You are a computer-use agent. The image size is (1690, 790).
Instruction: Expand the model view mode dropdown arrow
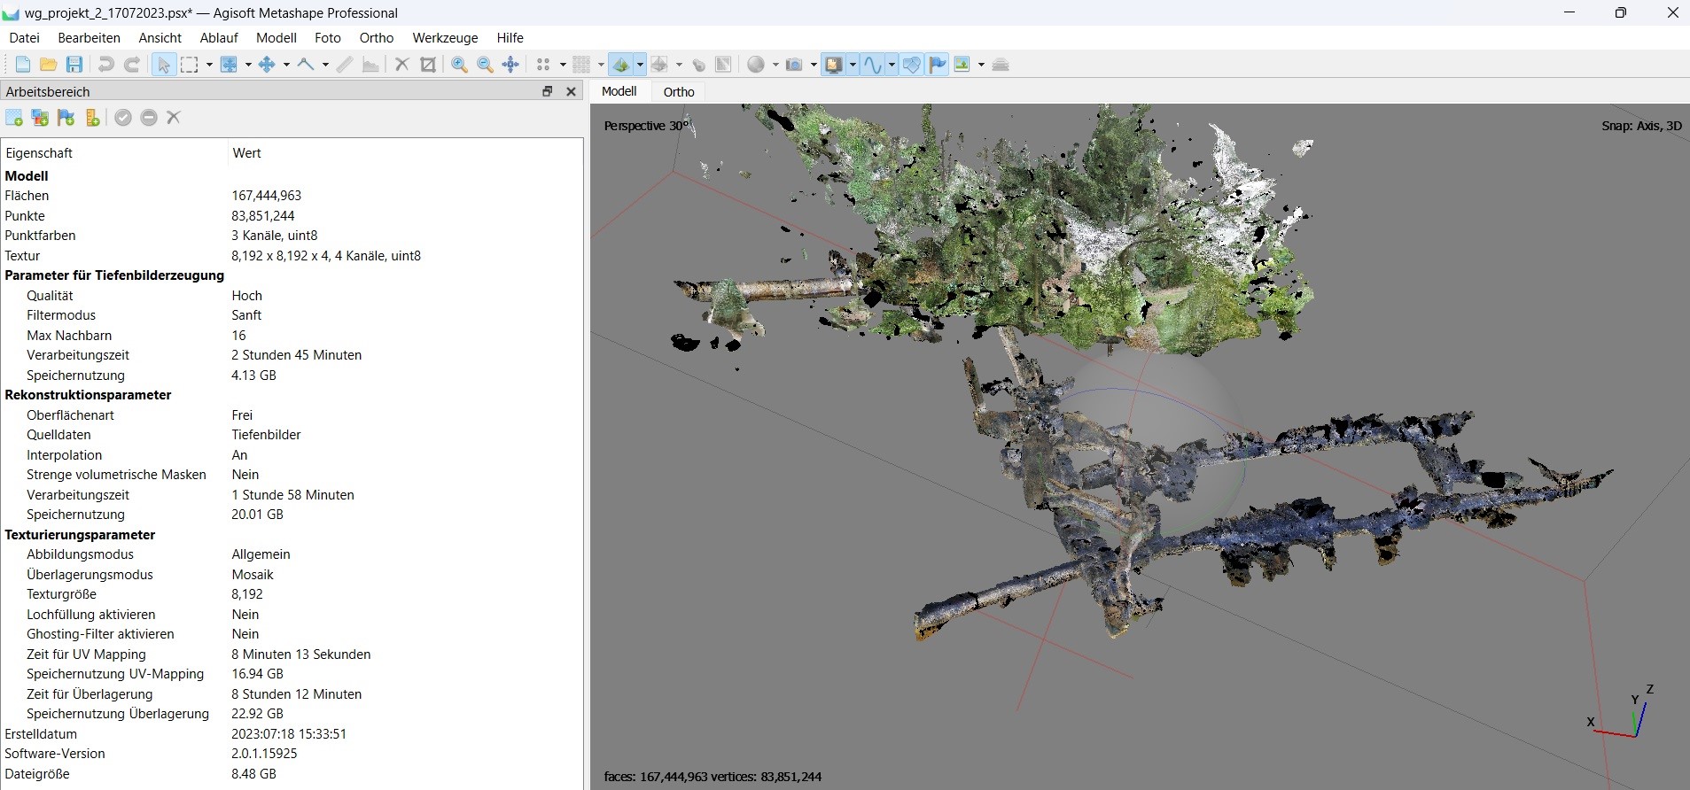click(x=640, y=65)
